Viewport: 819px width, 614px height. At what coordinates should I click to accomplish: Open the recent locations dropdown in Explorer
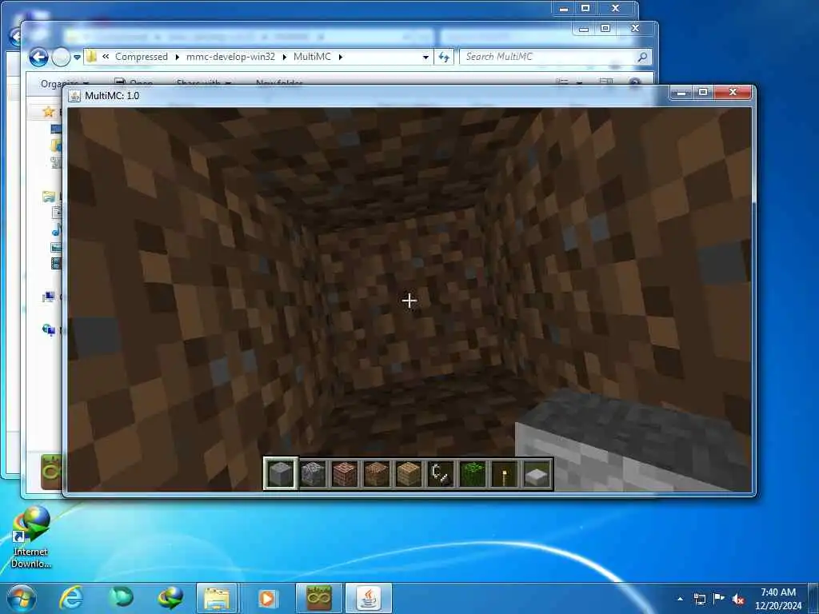(x=78, y=57)
